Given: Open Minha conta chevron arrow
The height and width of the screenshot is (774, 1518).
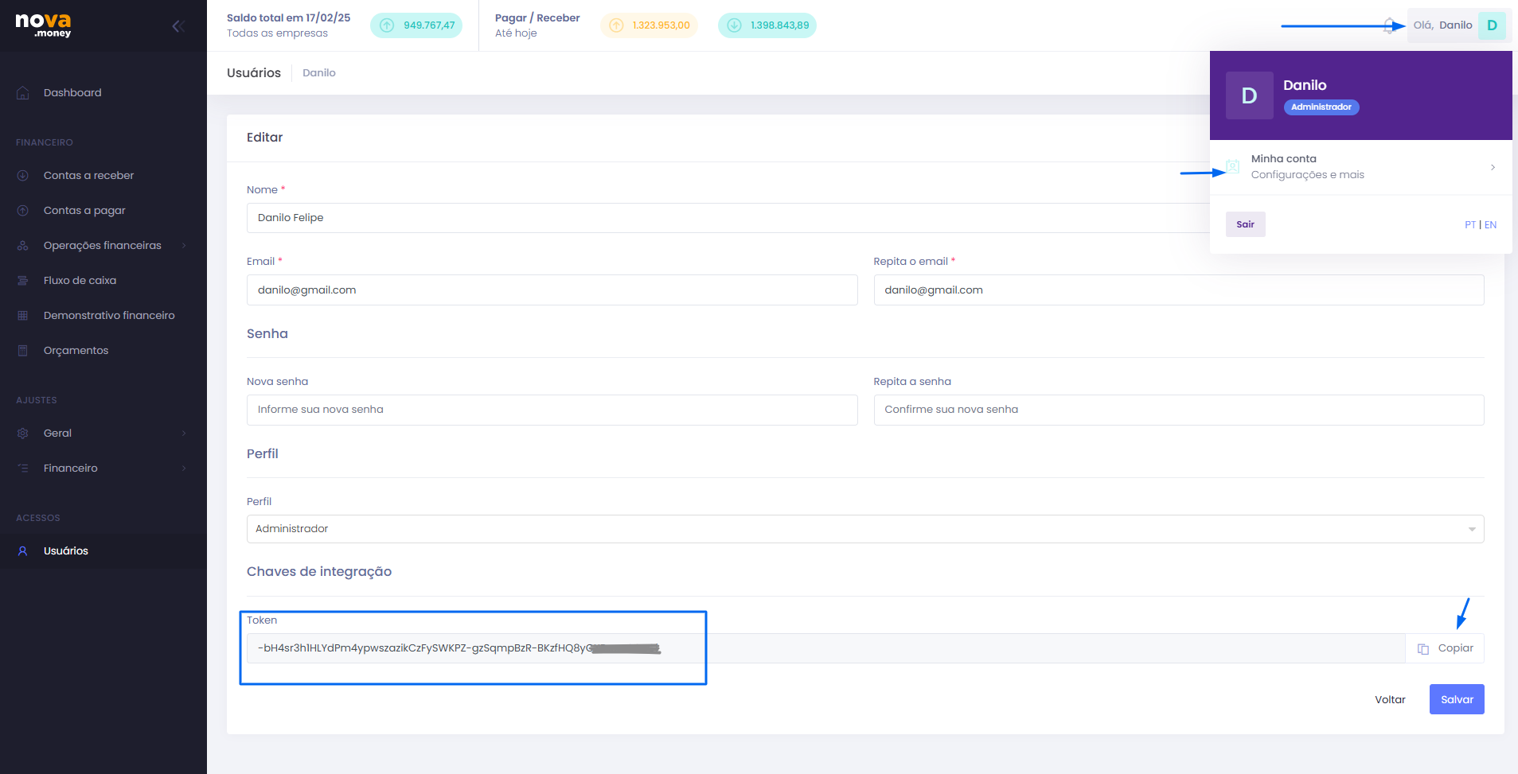Looking at the screenshot, I should coord(1493,167).
